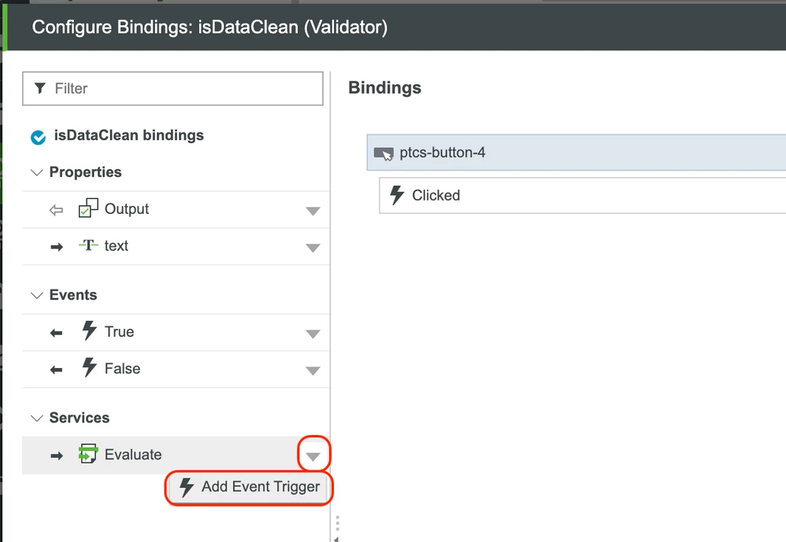
Task: Click the Output property widget icon
Action: point(88,208)
